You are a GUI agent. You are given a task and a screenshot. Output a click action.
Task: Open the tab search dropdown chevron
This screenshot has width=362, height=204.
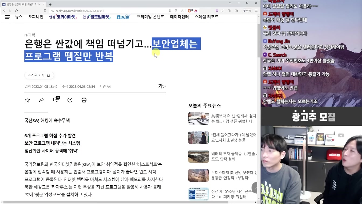click(230, 3)
